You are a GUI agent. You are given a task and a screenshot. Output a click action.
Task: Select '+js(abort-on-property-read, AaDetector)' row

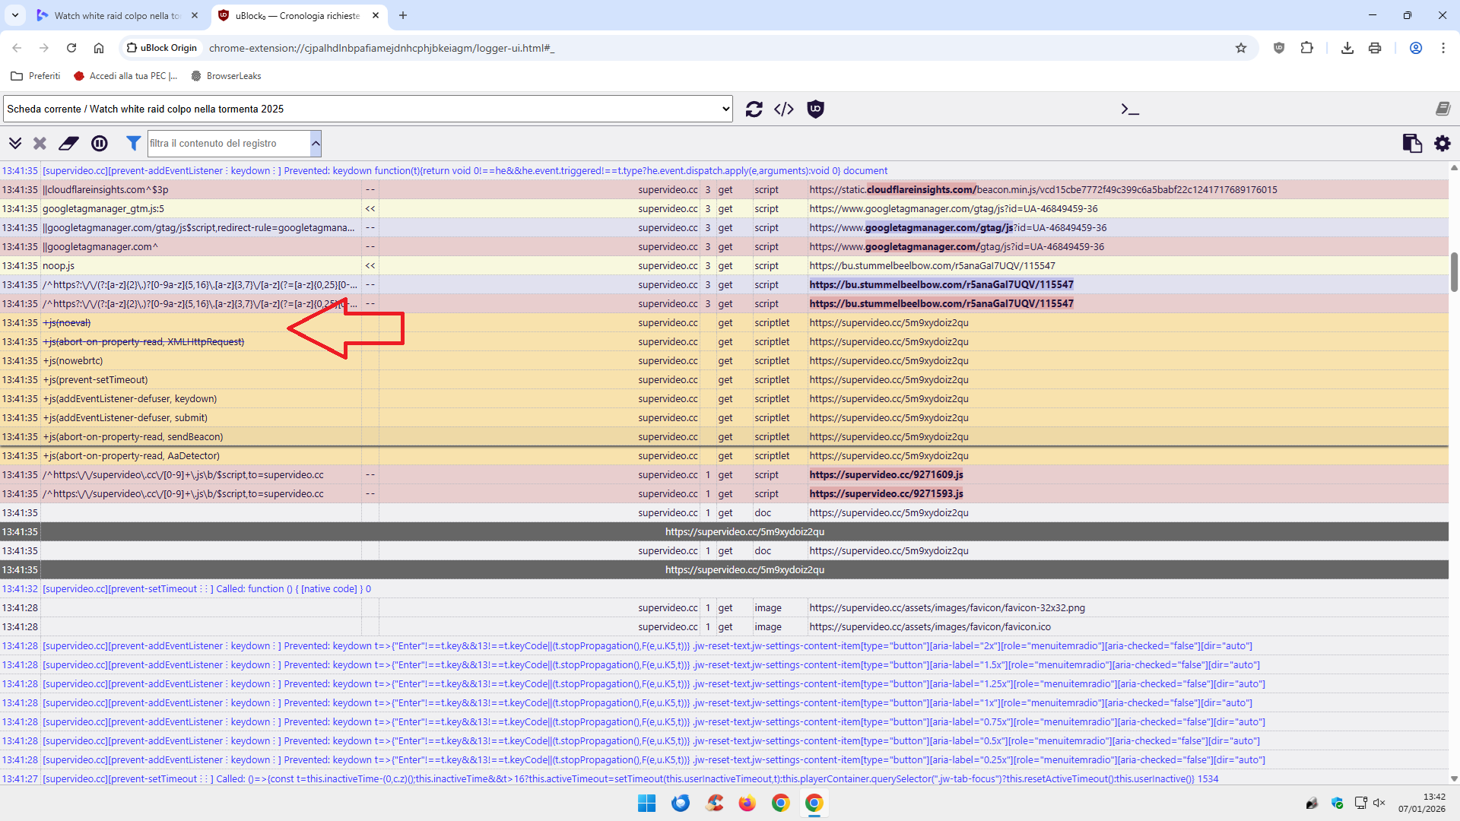point(724,456)
